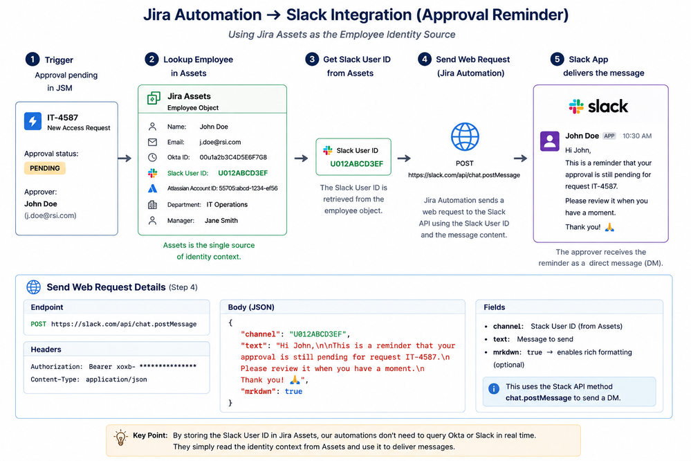This screenshot has width=691, height=461.
Task: Click 'Send Web Request (Jira Automation)' heading
Action: coord(472,66)
